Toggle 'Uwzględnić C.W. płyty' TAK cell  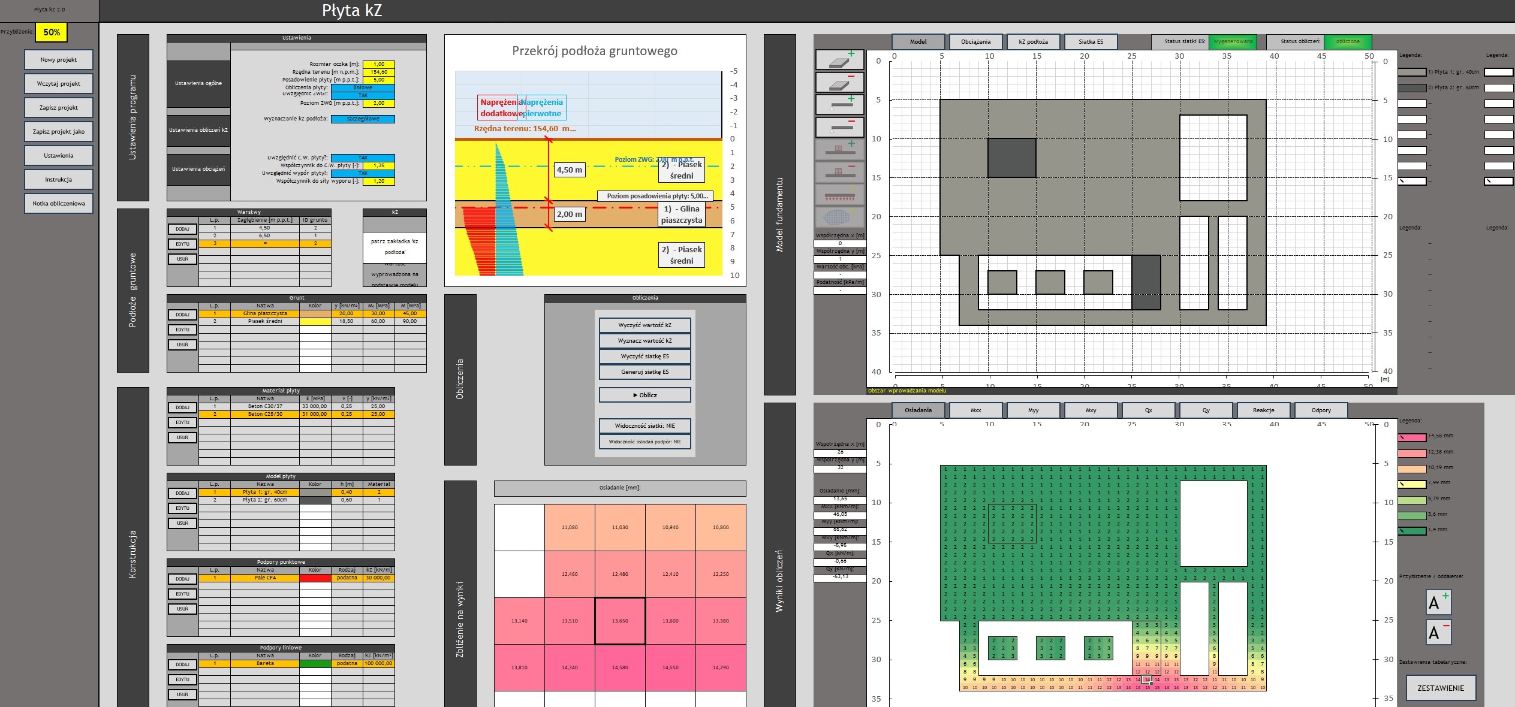[x=363, y=158]
